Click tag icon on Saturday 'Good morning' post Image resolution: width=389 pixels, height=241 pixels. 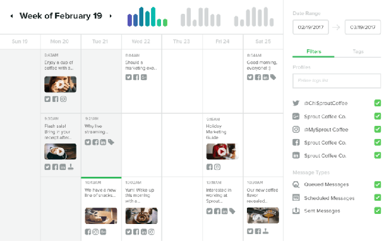tap(273, 77)
